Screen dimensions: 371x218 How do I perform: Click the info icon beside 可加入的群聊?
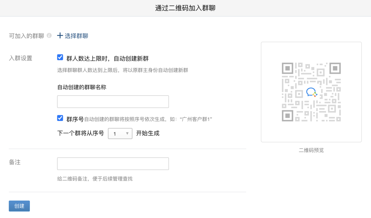click(x=49, y=36)
